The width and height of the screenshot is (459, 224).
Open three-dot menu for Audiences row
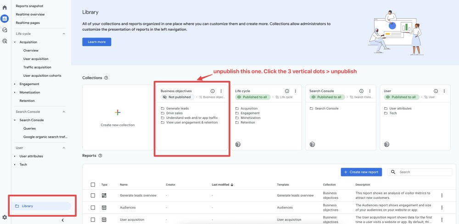(442, 208)
